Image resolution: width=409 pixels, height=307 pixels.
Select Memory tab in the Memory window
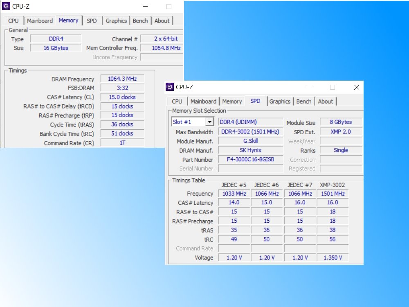click(68, 20)
